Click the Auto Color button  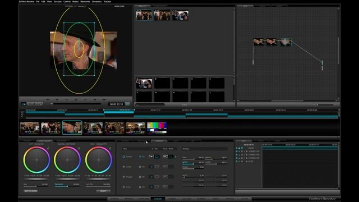coord(30,191)
